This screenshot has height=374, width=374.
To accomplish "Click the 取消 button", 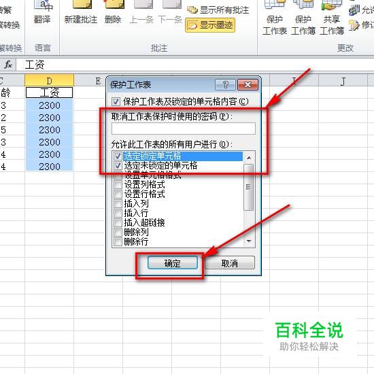I will [230, 263].
